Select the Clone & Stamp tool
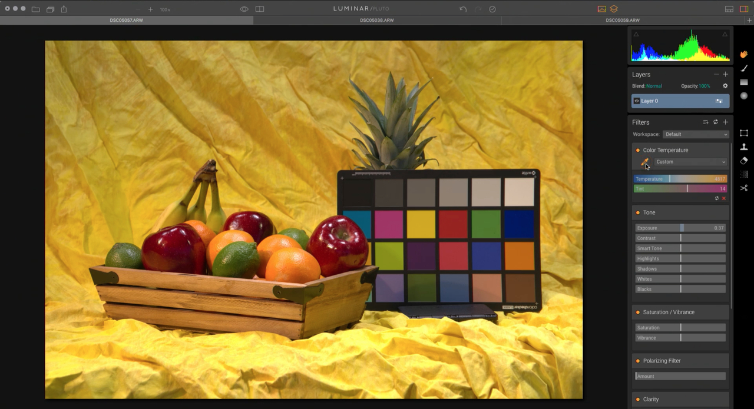Screen dimensions: 754x409 tap(743, 147)
